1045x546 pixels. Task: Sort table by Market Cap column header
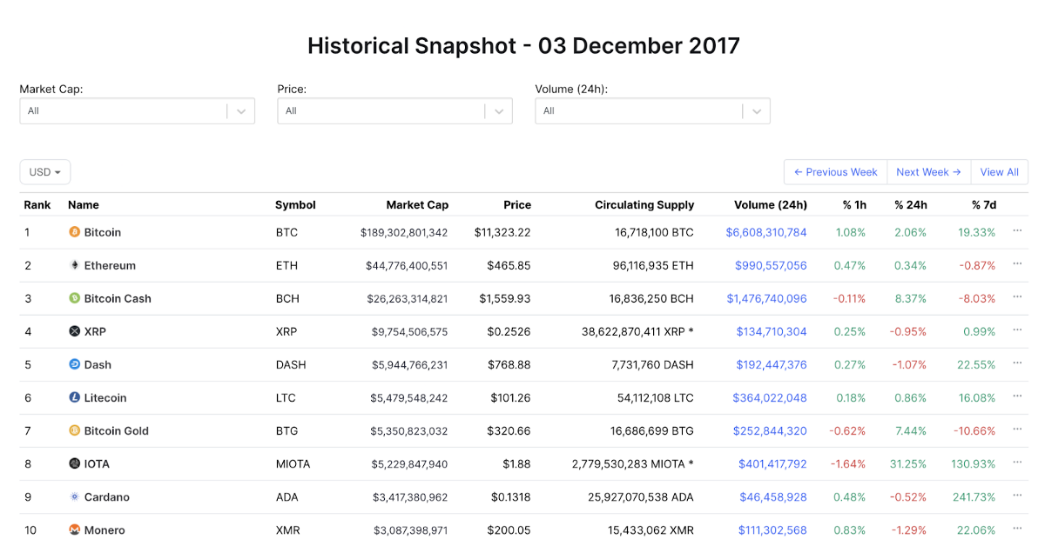point(417,205)
